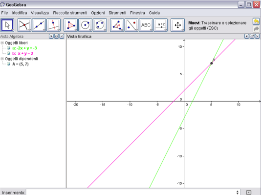This screenshot has width=263, height=195.
Task: Select the New Point intersection tool
Action: click(24, 25)
